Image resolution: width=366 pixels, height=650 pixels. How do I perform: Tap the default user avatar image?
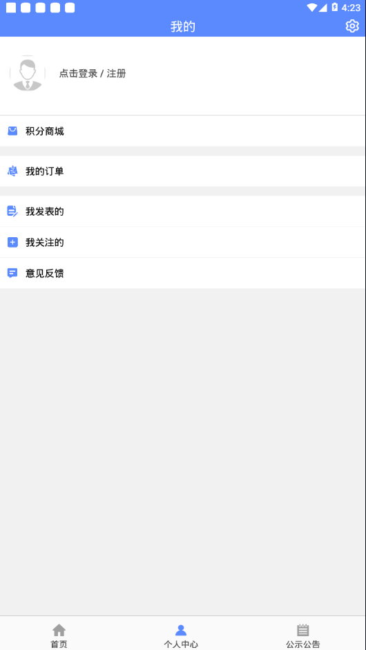tap(28, 73)
